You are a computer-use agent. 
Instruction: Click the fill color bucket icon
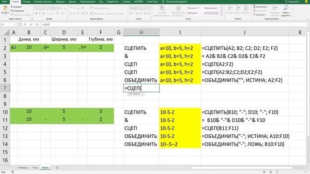point(57,14)
